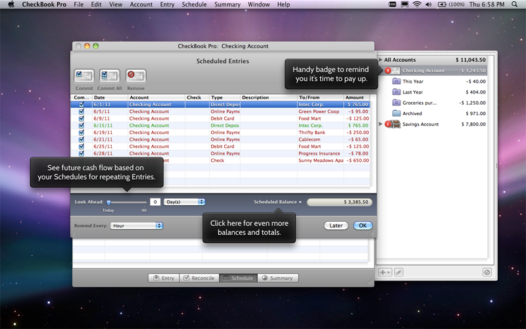Toggle commit checkbox for 6/1/11 entry
Image resolution: width=526 pixels, height=329 pixels.
[82, 105]
